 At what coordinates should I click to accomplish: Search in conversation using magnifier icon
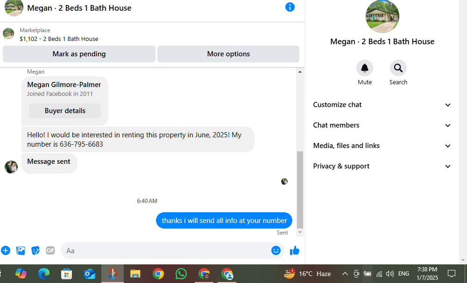398,68
